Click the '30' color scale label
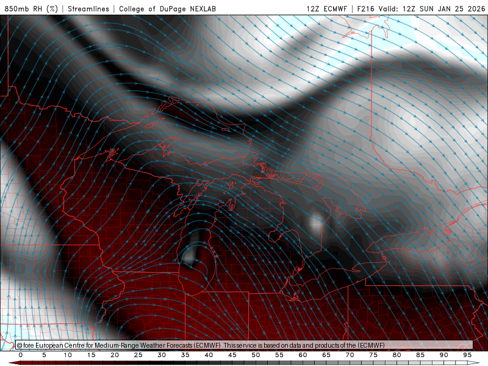 click(x=162, y=355)
